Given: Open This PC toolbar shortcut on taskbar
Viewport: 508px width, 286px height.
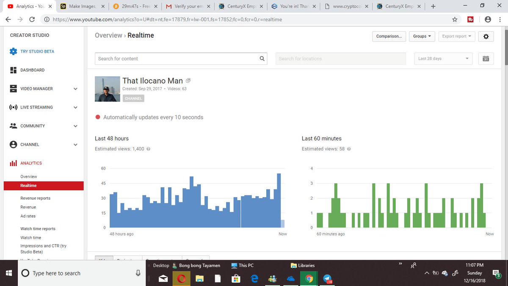Looking at the screenshot, I should pos(243,265).
